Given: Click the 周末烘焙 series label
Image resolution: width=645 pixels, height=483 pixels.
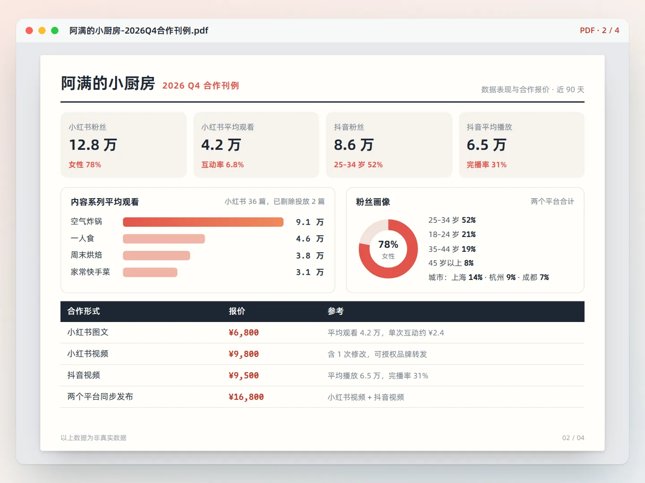Looking at the screenshot, I should tap(86, 255).
